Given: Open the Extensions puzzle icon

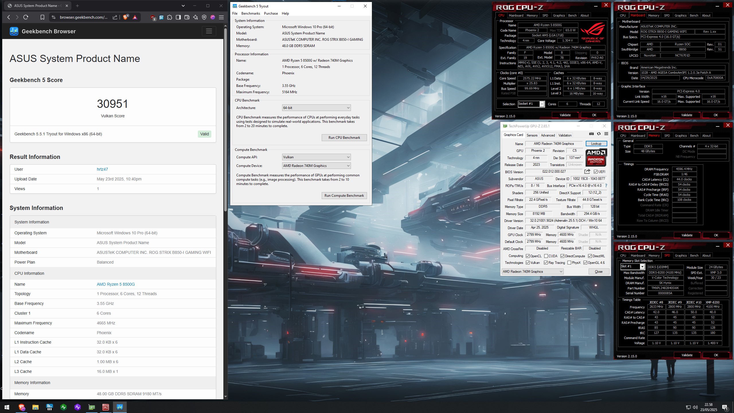Looking at the screenshot, I should 170,17.
